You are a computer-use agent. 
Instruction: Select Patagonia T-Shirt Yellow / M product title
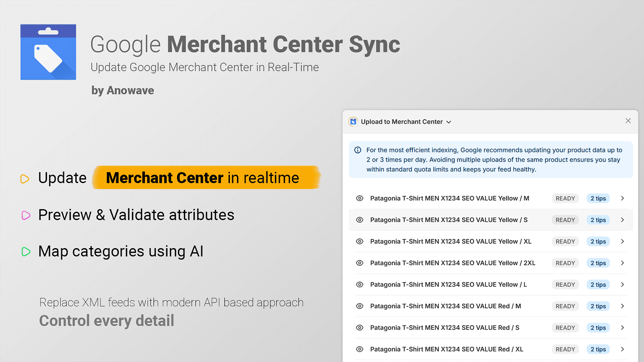(450, 198)
